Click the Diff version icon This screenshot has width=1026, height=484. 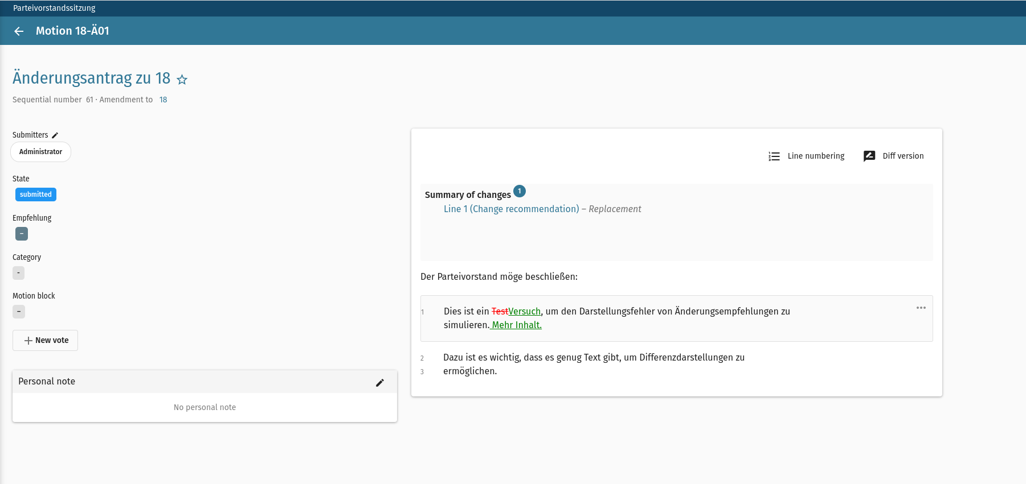point(869,156)
